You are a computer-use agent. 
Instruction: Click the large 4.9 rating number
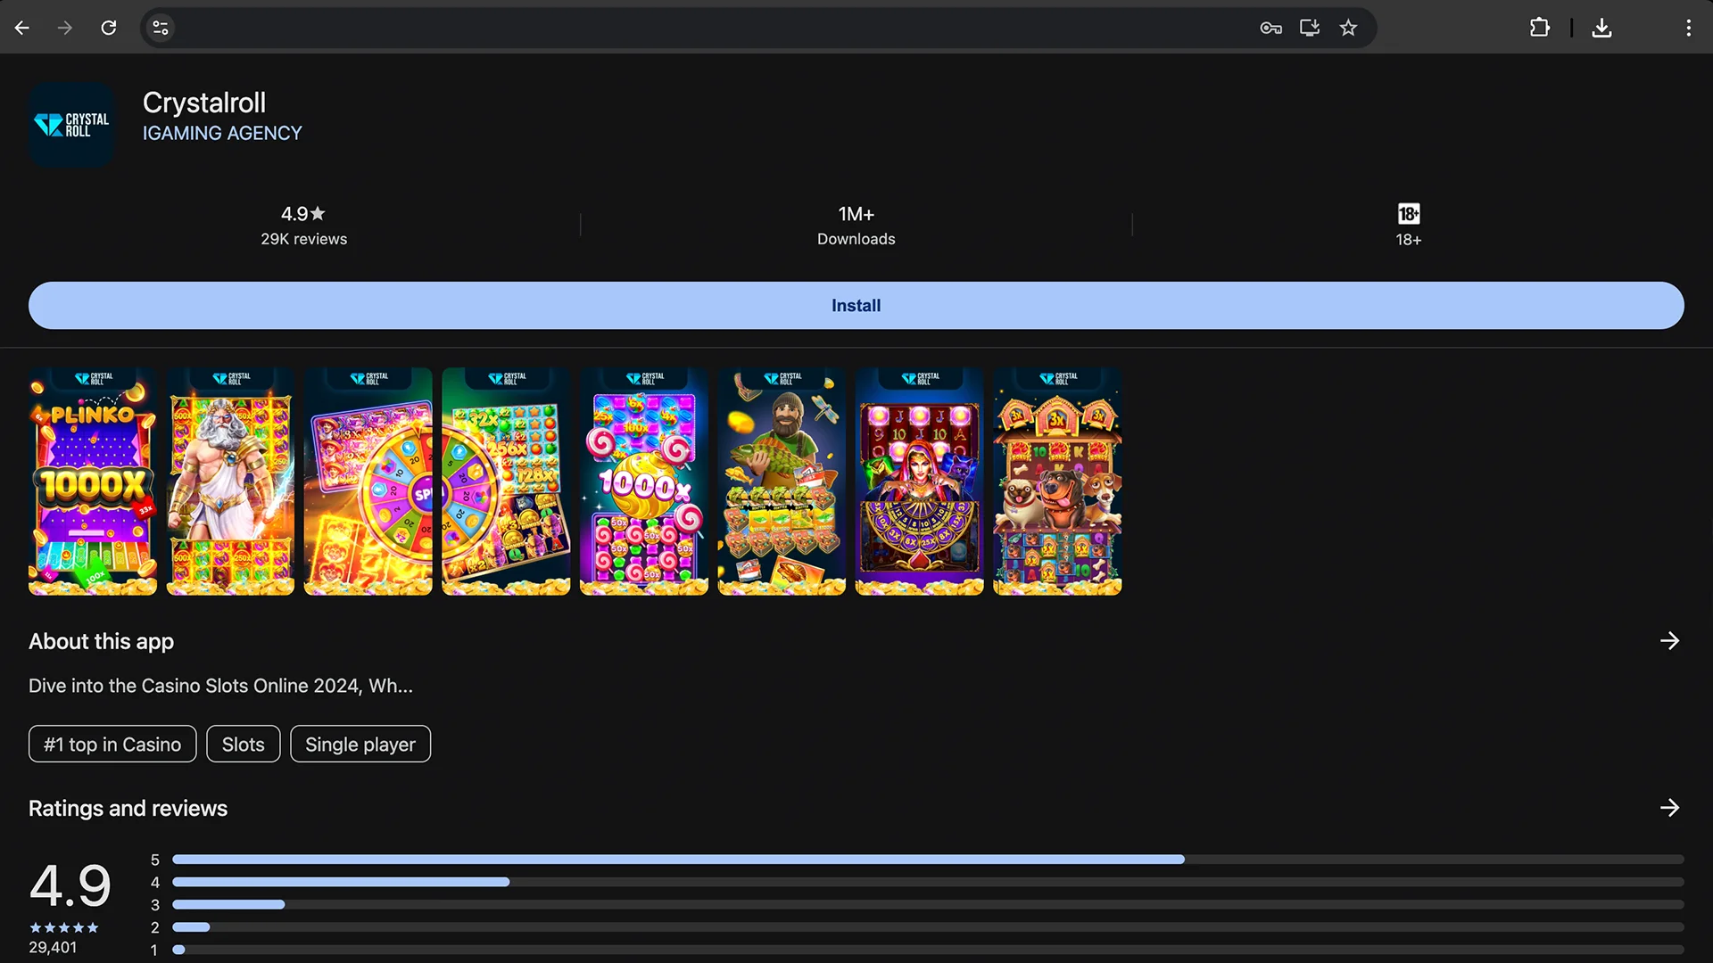pyautogui.click(x=70, y=885)
